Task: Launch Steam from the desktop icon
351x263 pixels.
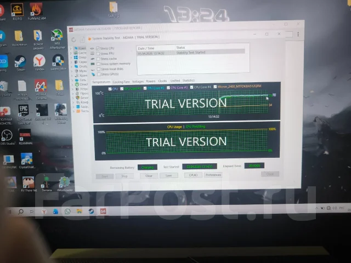Action: point(21,63)
